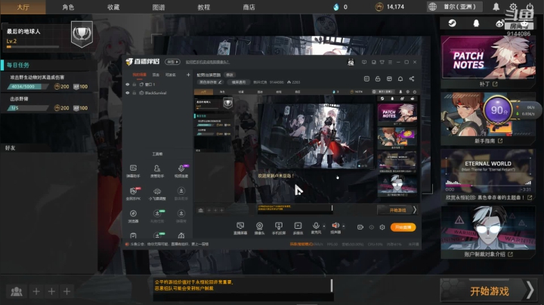Screen dimensions: 544x305
Task: Click the 攻击野生动物 quest row
Action: coord(48,82)
